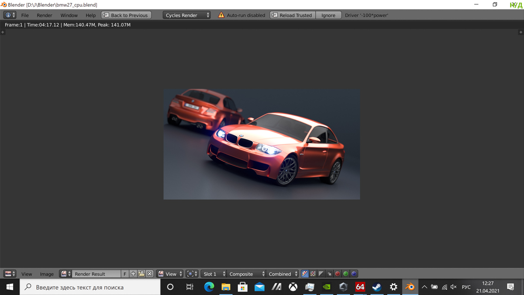Toggle the red channel display
The height and width of the screenshot is (295, 524).
(338, 274)
